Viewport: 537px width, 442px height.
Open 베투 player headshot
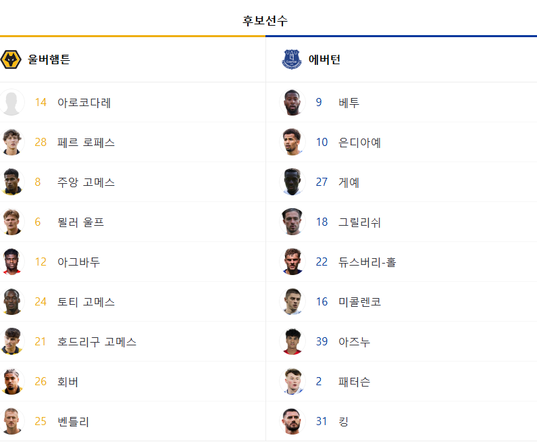click(x=292, y=102)
